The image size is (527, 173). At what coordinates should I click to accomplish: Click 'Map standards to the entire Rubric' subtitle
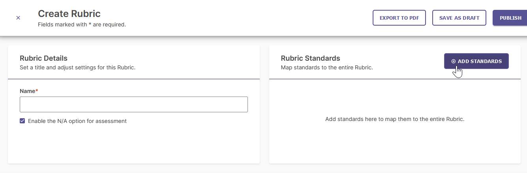[x=327, y=67]
